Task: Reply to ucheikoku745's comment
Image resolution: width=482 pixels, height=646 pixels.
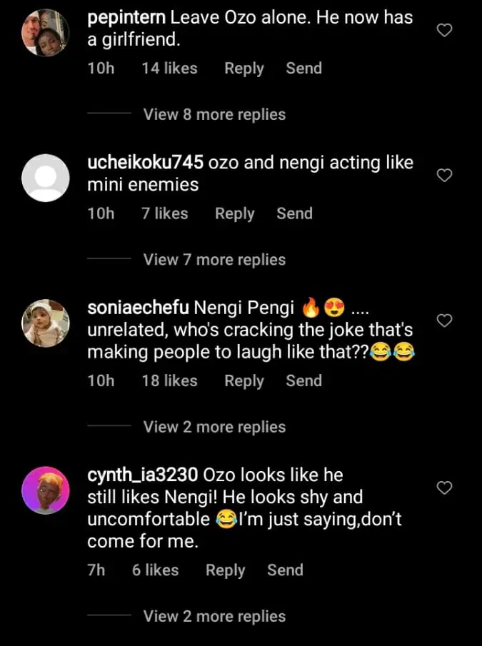Action: click(235, 213)
